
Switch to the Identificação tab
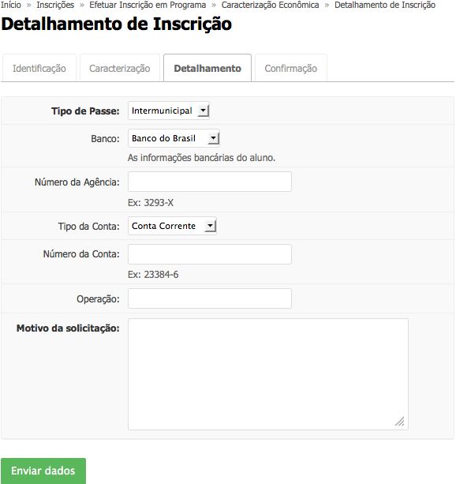pyautogui.click(x=39, y=68)
